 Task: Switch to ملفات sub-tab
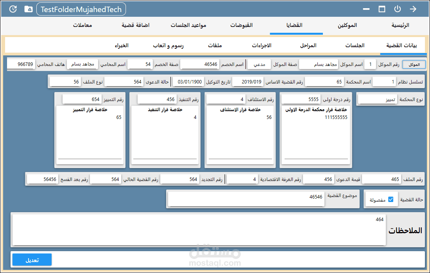coord(215,45)
